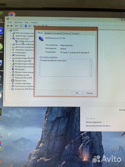Select NVIDIA GeForce adapter in device tree

coord(26,41)
